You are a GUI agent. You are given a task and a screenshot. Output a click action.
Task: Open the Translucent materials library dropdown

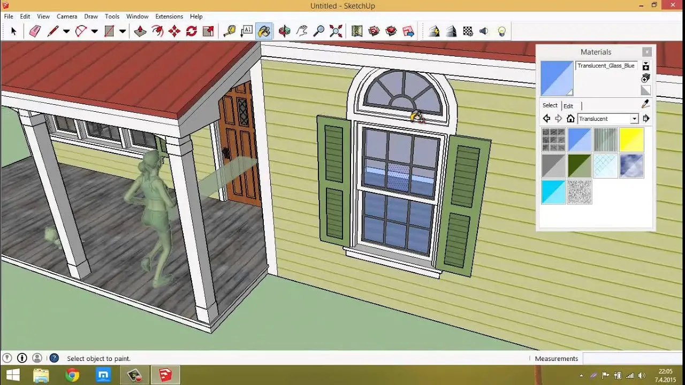(x=634, y=119)
